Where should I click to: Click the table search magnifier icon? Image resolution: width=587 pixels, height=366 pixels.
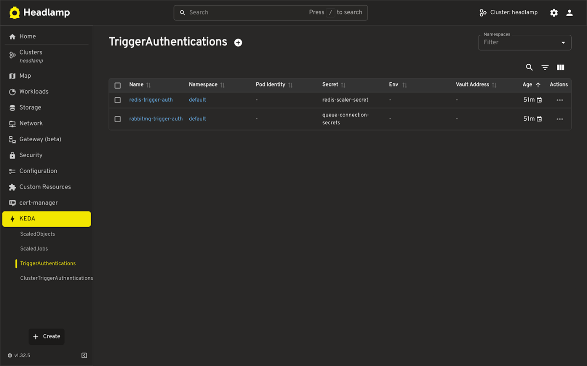[x=529, y=67]
